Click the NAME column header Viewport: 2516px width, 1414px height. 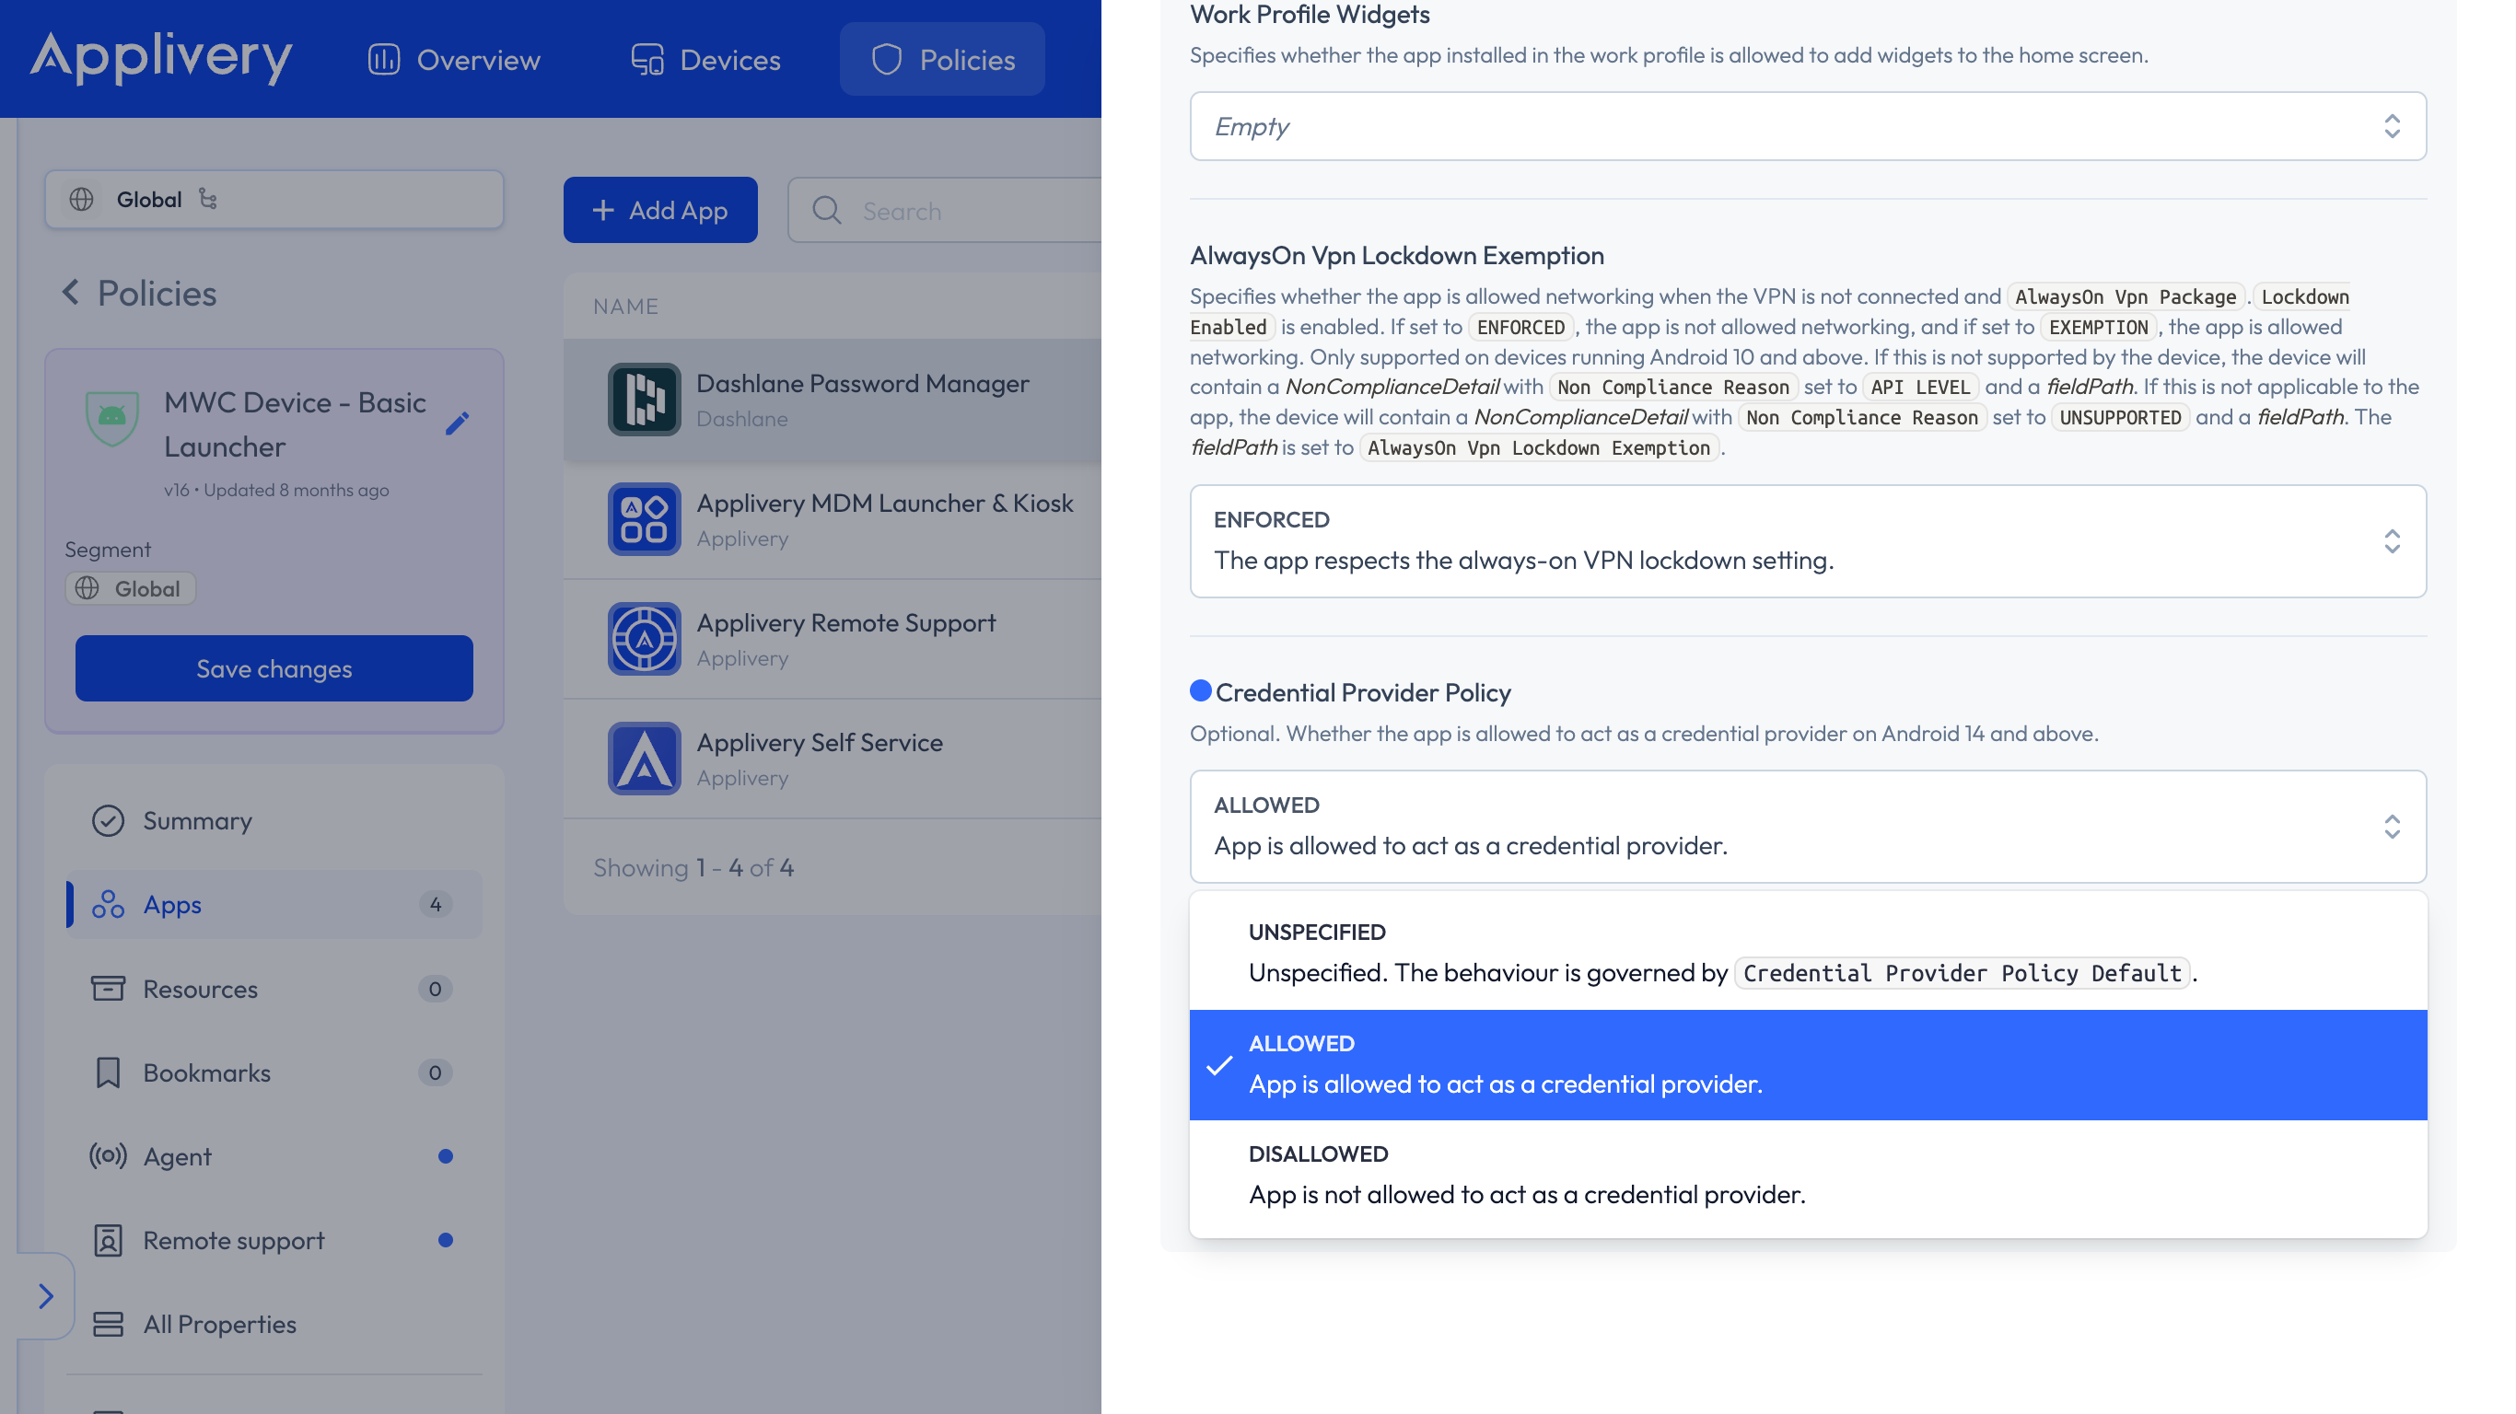pyautogui.click(x=625, y=306)
